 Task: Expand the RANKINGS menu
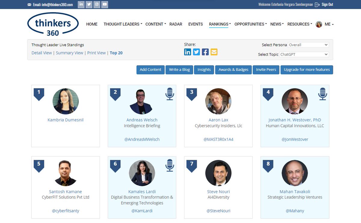[x=219, y=24]
